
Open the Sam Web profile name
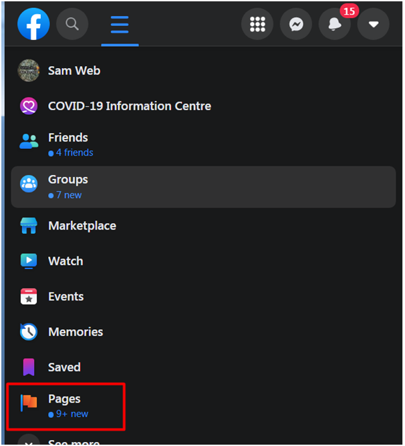point(74,71)
